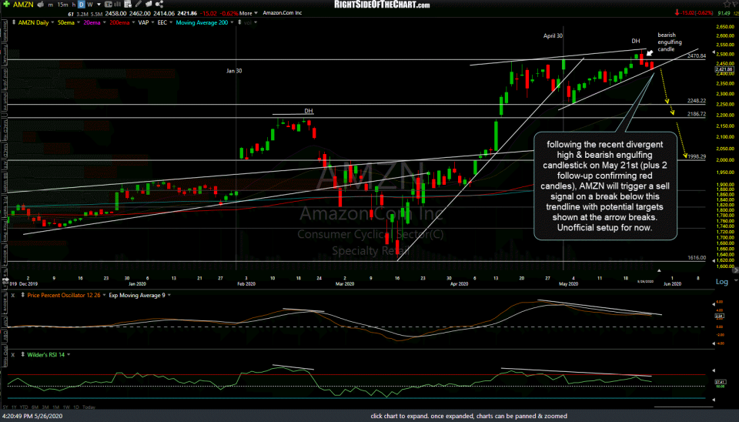Select the 6M time range
Image resolution: width=739 pixels, height=422 pixels.
point(35,407)
